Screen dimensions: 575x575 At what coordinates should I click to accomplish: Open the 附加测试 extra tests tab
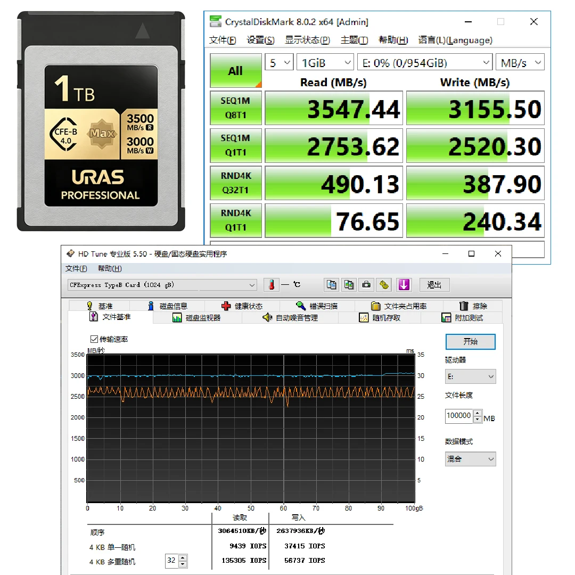point(462,318)
